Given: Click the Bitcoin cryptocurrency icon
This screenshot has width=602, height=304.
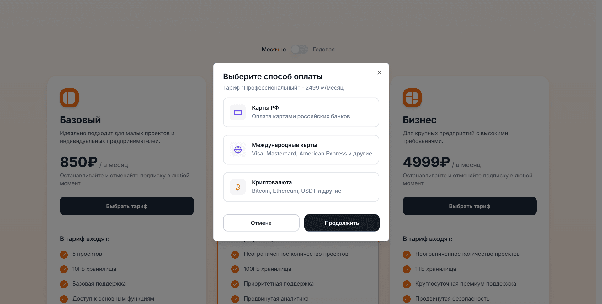Looking at the screenshot, I should 238,187.
